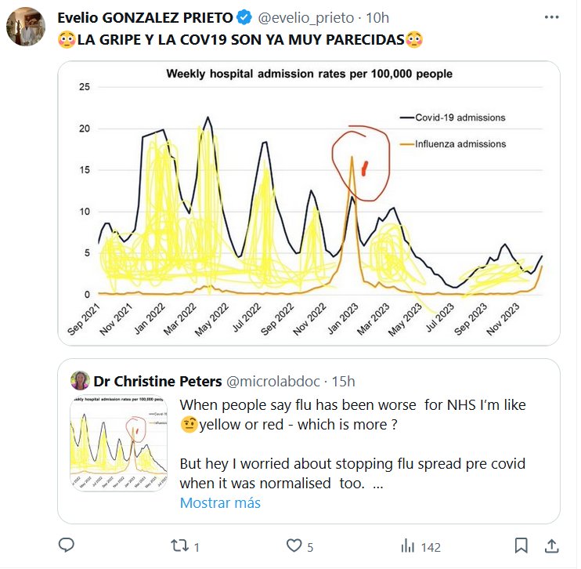Viewport: 581px width, 569px height.
Task: Open the 10h tweet timestamp
Action: pyautogui.click(x=377, y=18)
